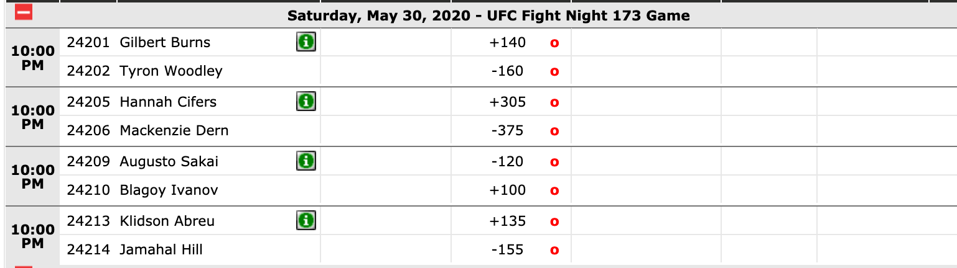Open info icon for Gilbert Burns fight
Image resolution: width=957 pixels, height=268 pixels.
306,42
